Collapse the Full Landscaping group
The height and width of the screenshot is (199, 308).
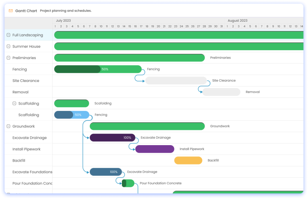(8, 35)
